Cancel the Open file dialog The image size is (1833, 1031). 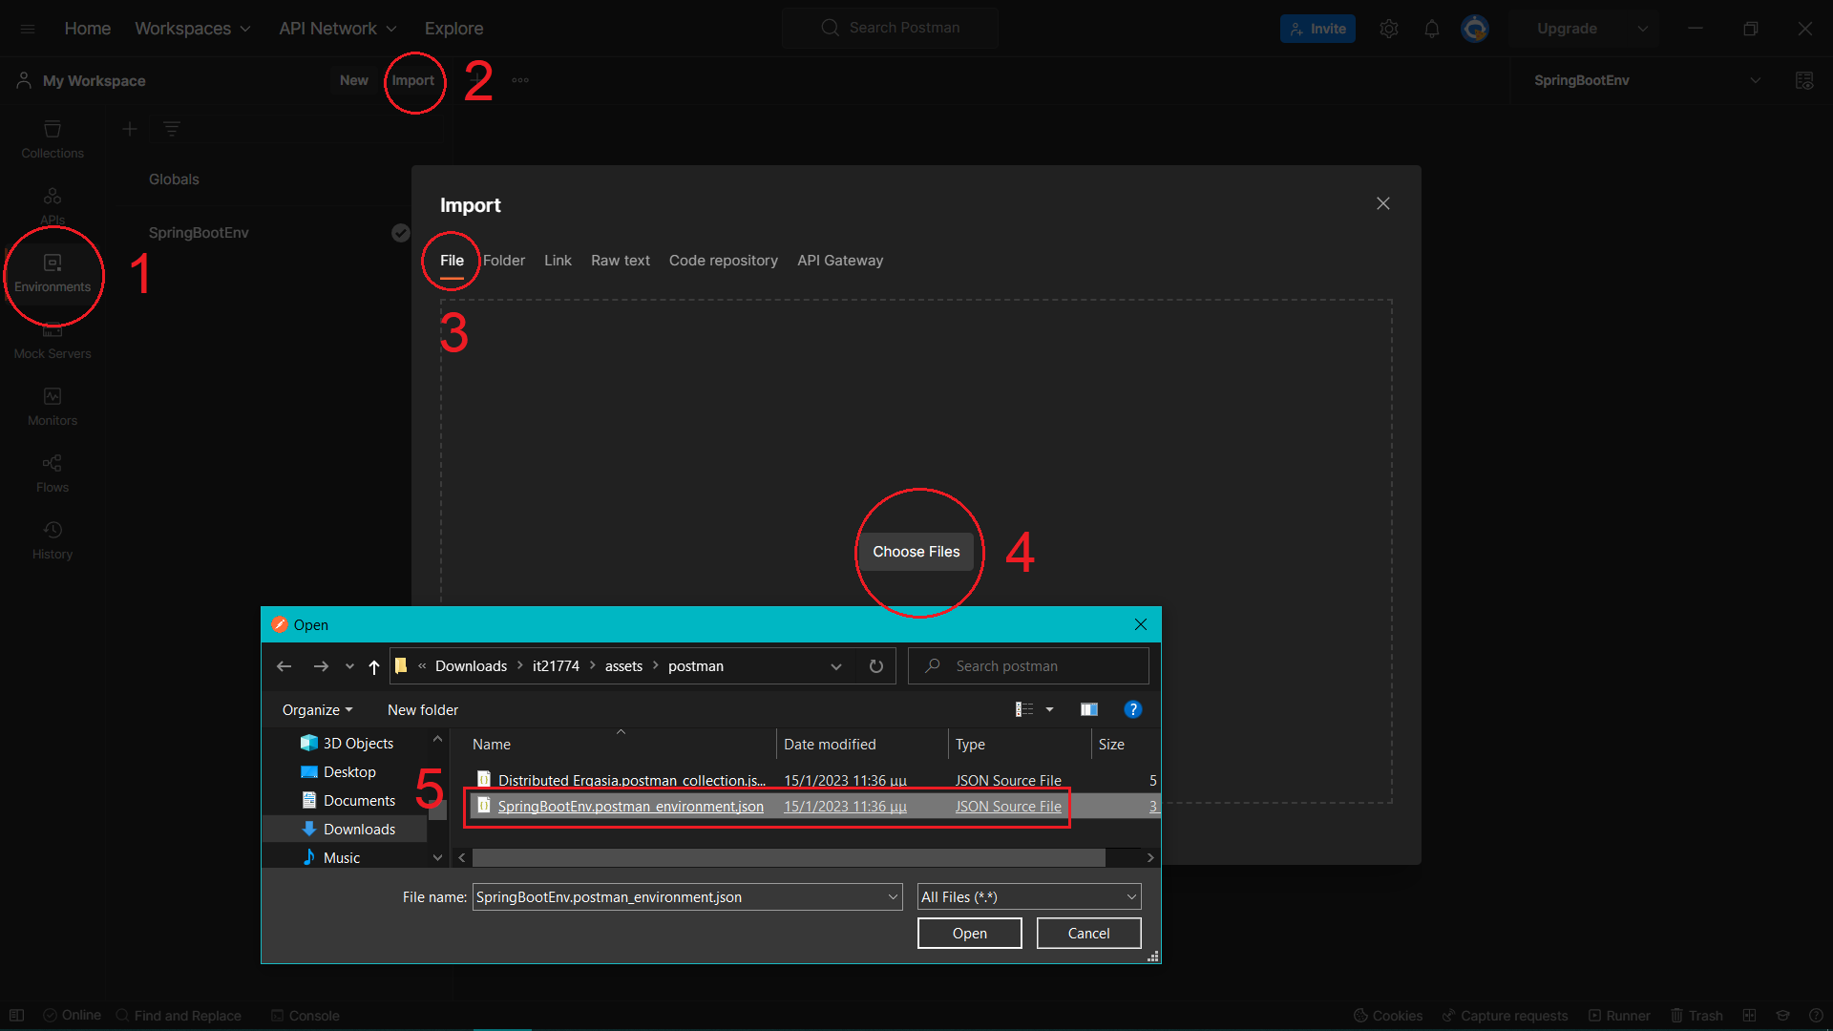point(1089,934)
